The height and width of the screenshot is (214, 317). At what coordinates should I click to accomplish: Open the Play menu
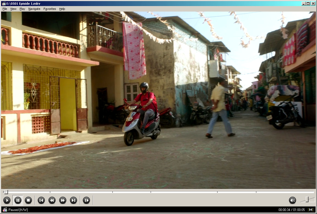22,9
